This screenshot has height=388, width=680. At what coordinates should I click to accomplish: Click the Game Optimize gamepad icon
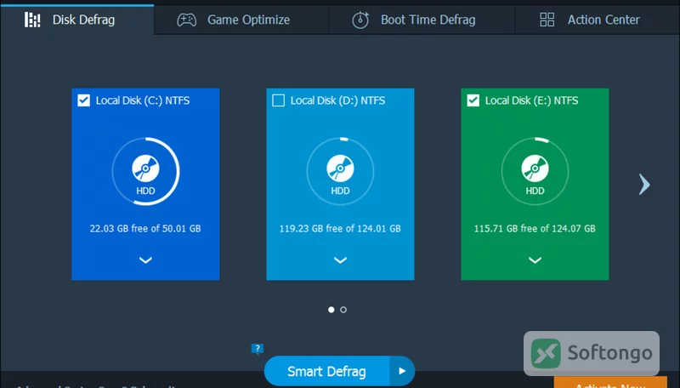click(186, 20)
